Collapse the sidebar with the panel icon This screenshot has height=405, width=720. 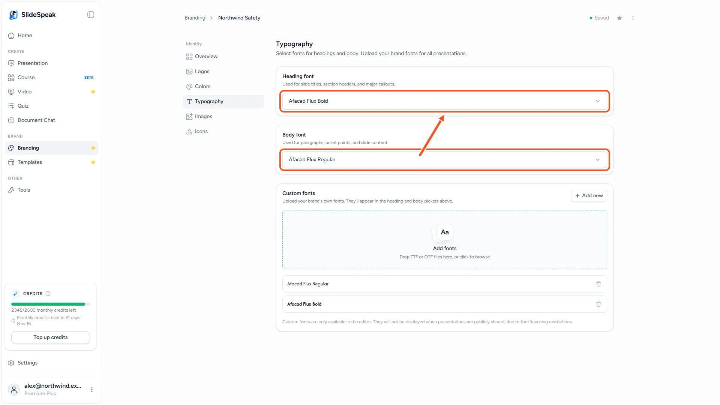(x=91, y=15)
